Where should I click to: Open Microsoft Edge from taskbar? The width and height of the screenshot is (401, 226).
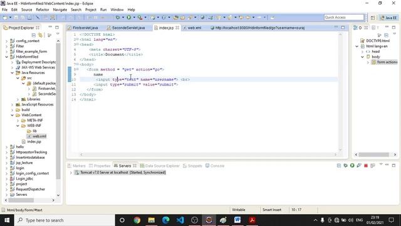pos(165,220)
